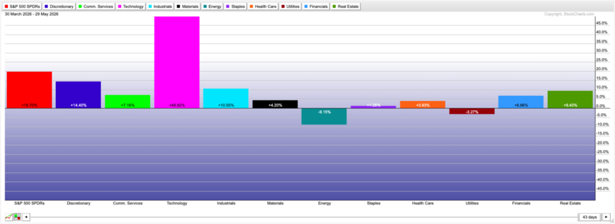Click the teal Energy negative bar
The image size is (615, 224).
[324, 117]
